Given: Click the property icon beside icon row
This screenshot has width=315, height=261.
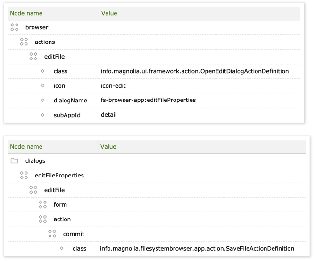Looking at the screenshot, I should (x=43, y=86).
